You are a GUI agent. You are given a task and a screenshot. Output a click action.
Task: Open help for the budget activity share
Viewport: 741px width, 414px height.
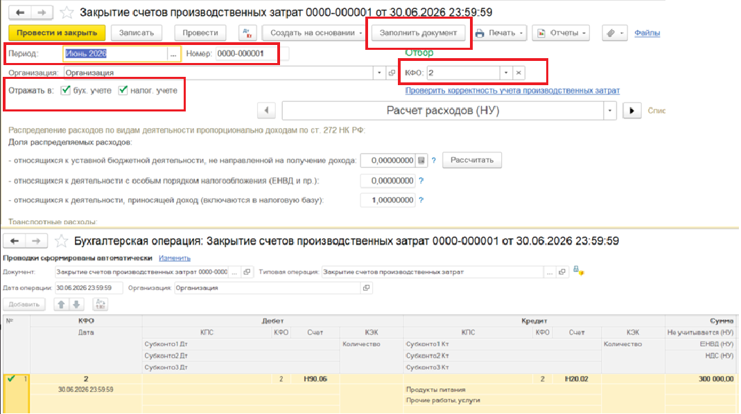coord(433,161)
